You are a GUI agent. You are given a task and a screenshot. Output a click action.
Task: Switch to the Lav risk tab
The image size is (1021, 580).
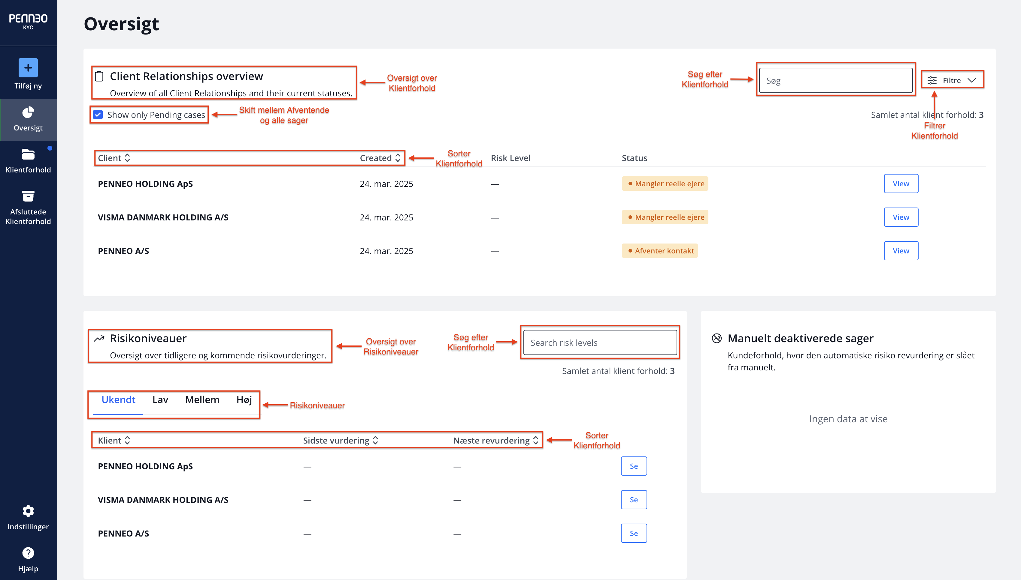click(x=160, y=400)
